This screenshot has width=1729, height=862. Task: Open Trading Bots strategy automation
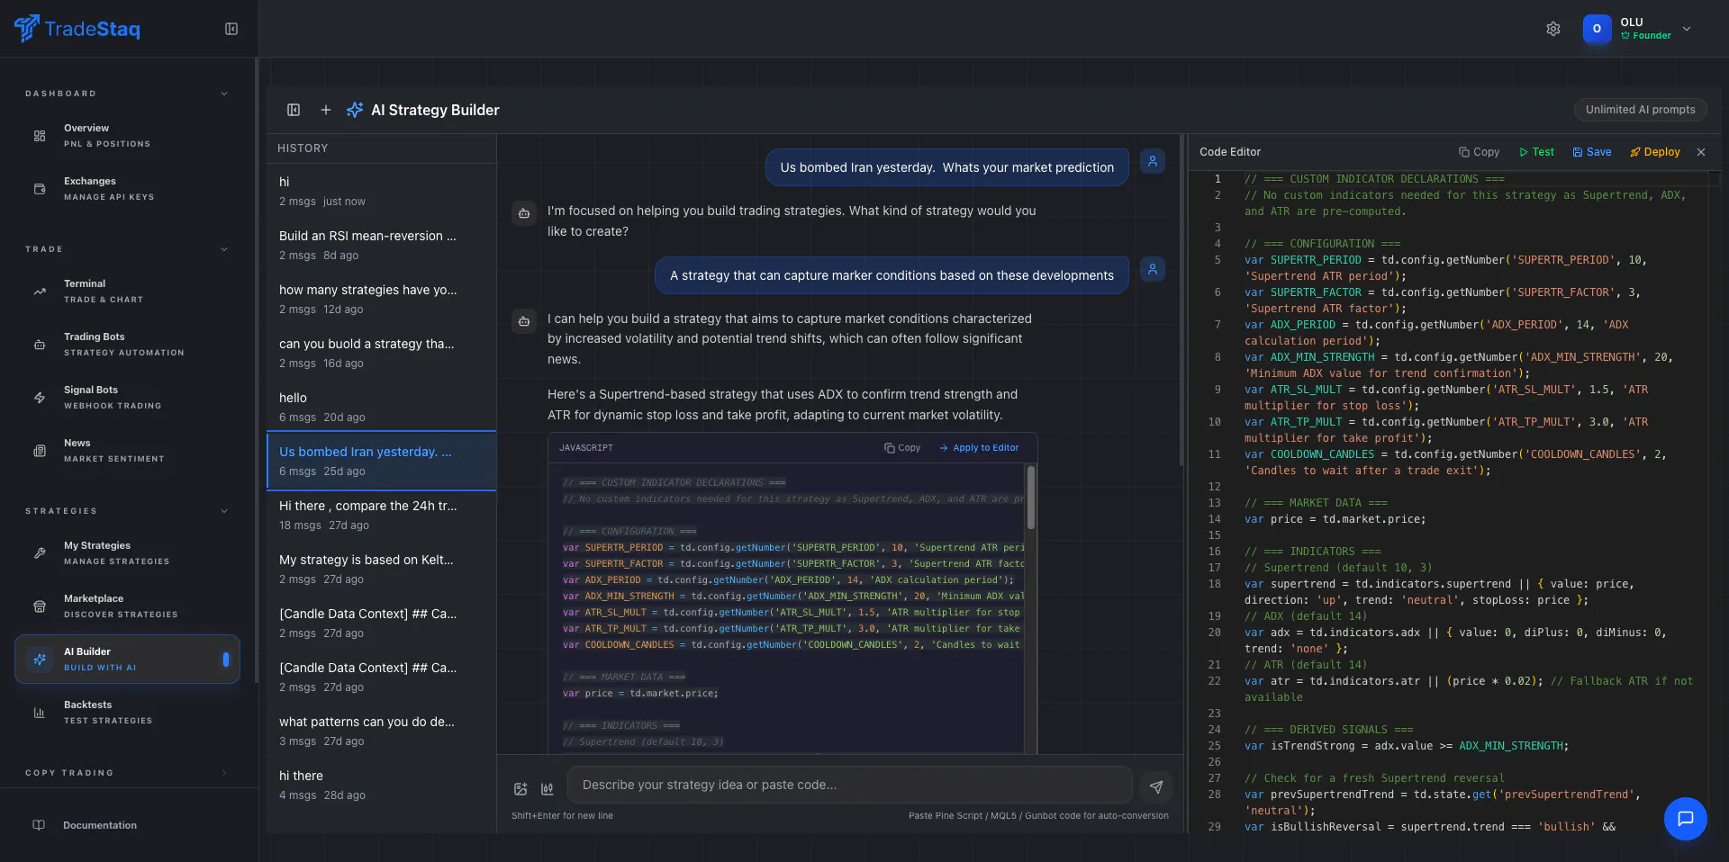pos(127,345)
